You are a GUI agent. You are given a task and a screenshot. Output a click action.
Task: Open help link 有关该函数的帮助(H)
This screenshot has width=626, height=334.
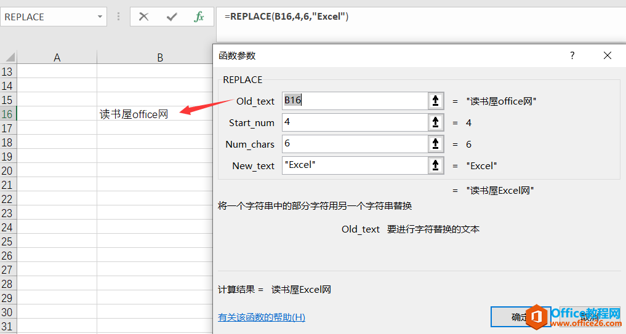pyautogui.click(x=262, y=317)
